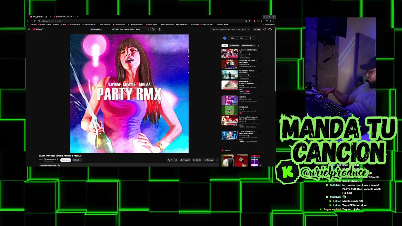
Task: Clear the YouTube search box text
Action: pos(148,30)
